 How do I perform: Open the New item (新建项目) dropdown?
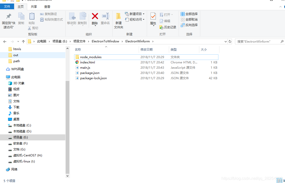tap(135, 14)
